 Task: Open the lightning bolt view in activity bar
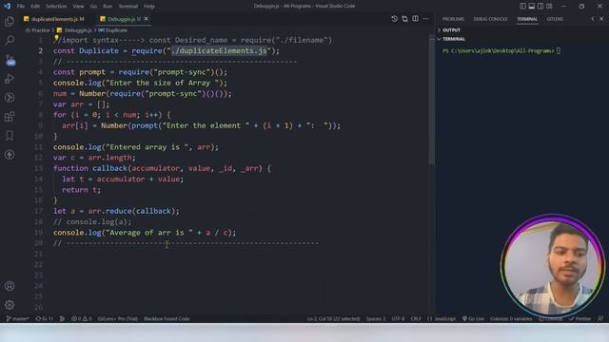tap(10, 154)
